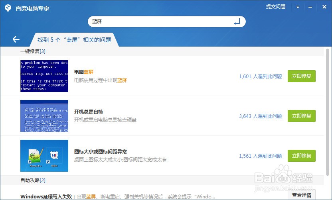332x200 pixels.
Task: Open the title bar dropdown menu arrow
Action: pos(298,7)
